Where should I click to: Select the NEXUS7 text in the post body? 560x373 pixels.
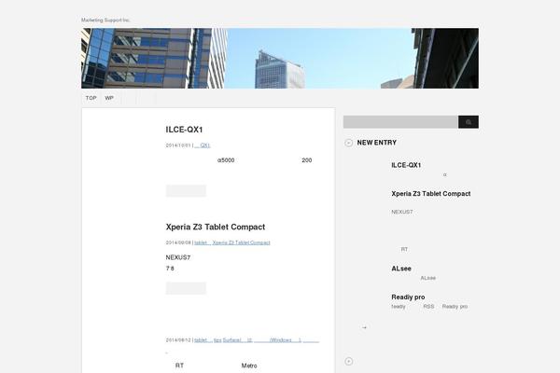pyautogui.click(x=178, y=257)
